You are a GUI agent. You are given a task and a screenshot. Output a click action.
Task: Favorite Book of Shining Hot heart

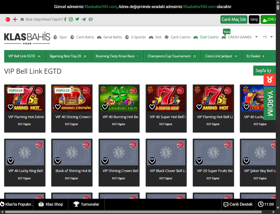58,161
